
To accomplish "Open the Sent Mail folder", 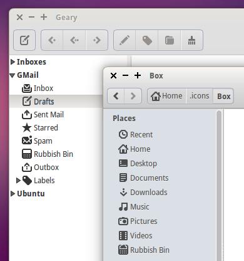I will pos(49,115).
